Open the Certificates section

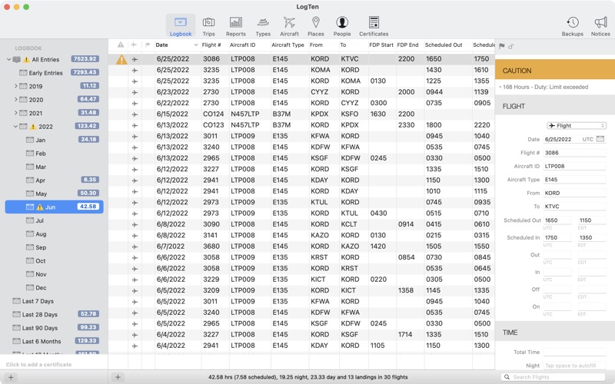[x=374, y=26]
